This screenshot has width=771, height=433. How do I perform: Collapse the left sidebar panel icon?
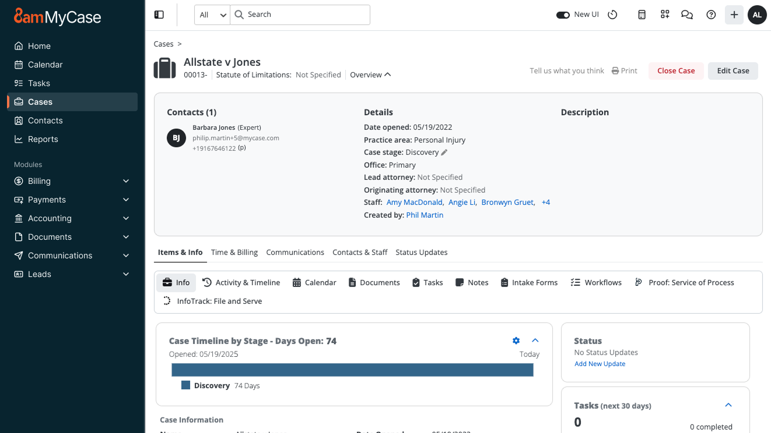click(159, 15)
